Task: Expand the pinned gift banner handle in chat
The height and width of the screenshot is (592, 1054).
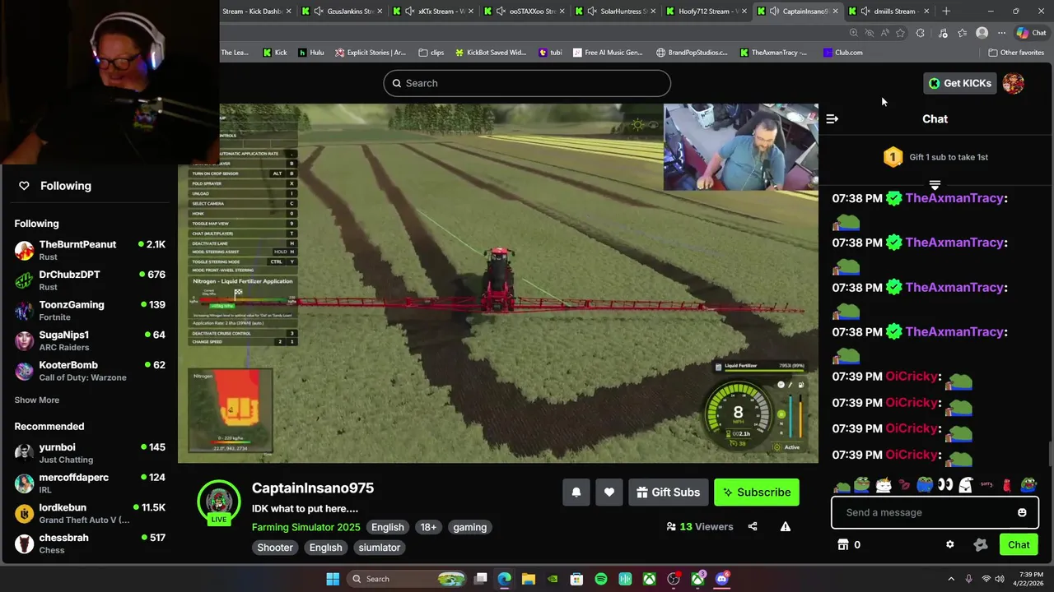Action: tap(935, 185)
